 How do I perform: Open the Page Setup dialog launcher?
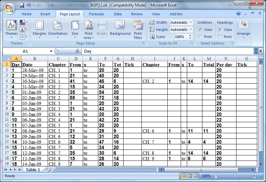(143, 43)
